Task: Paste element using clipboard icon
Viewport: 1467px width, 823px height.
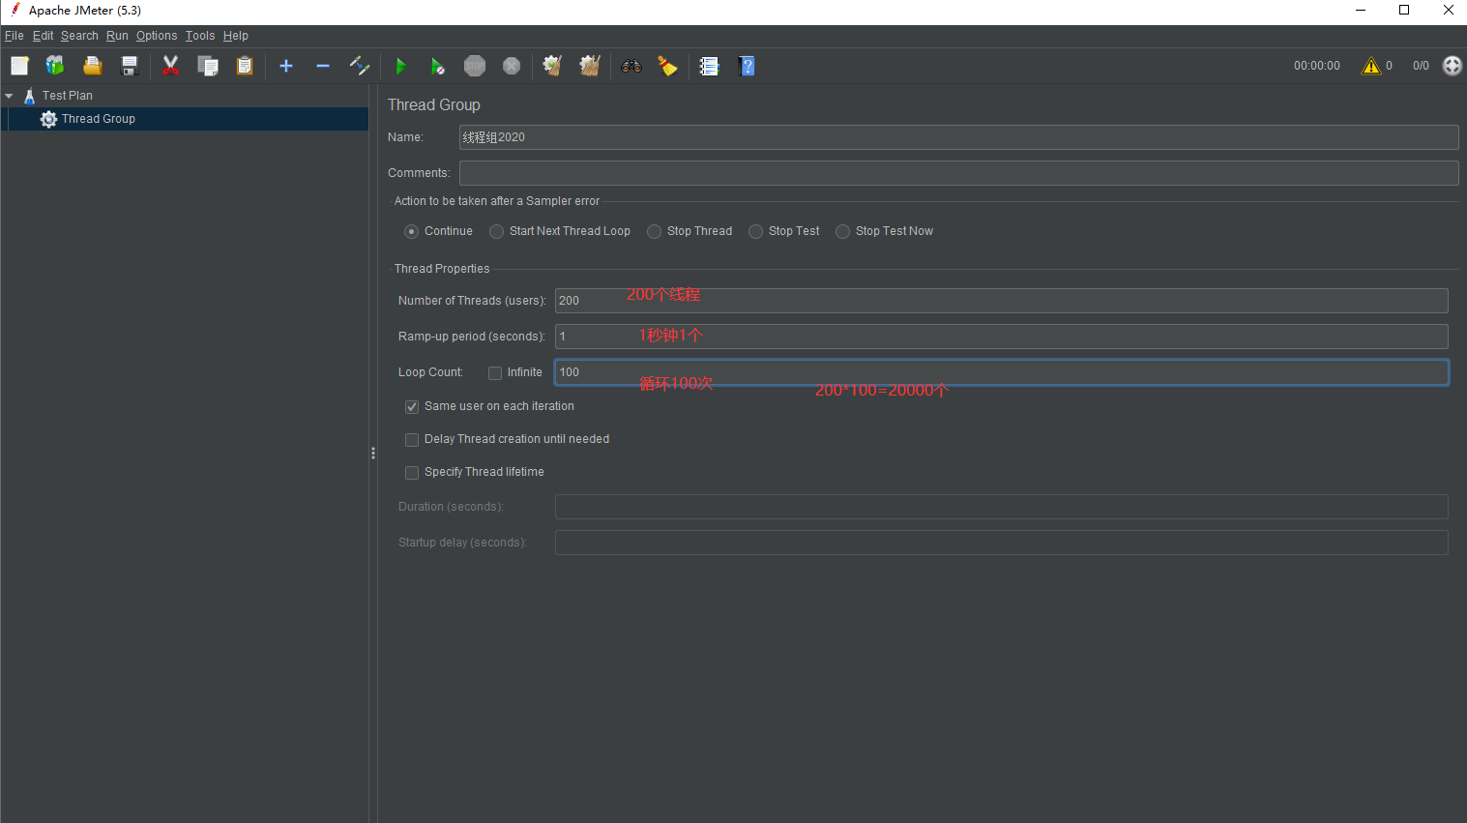Action: coord(245,66)
